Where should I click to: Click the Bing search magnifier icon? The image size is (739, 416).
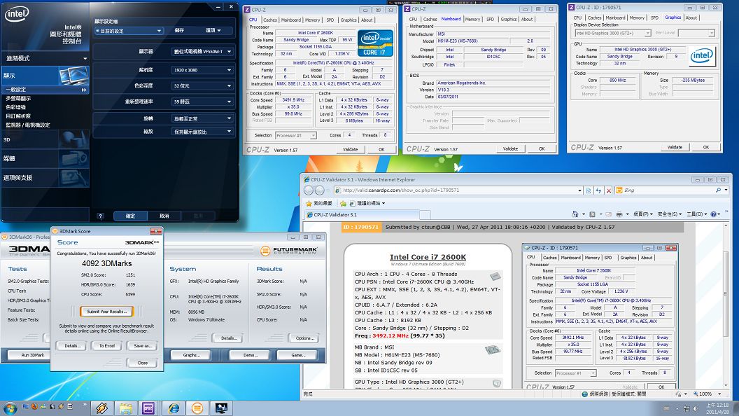point(718,190)
